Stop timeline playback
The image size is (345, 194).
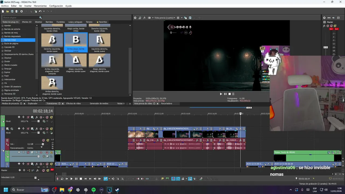(x=81, y=179)
